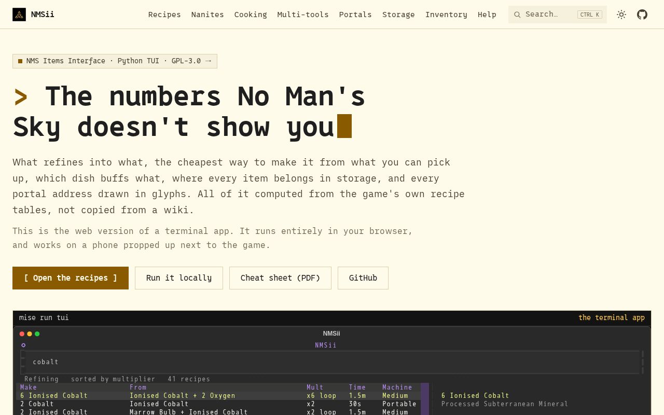The height and width of the screenshot is (415, 664).
Task: Click the '41 recipes' status text
Action: pyautogui.click(x=189, y=379)
